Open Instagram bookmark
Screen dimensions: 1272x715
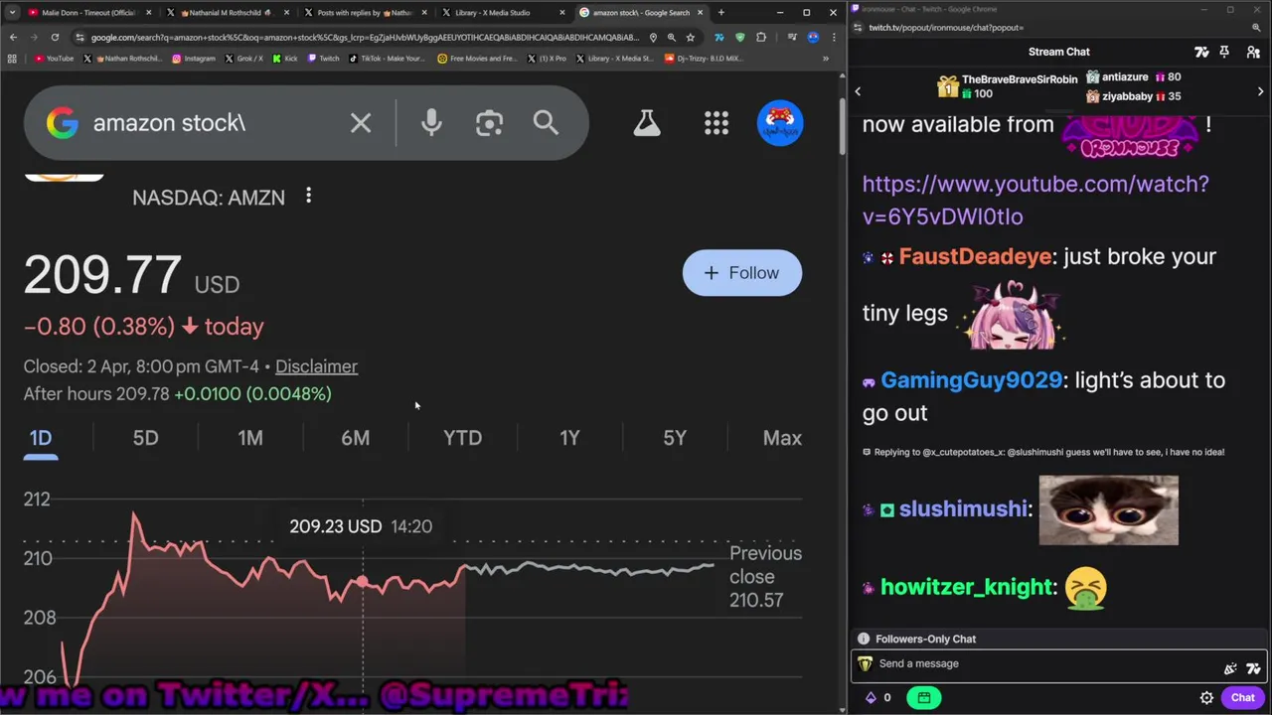pos(193,59)
